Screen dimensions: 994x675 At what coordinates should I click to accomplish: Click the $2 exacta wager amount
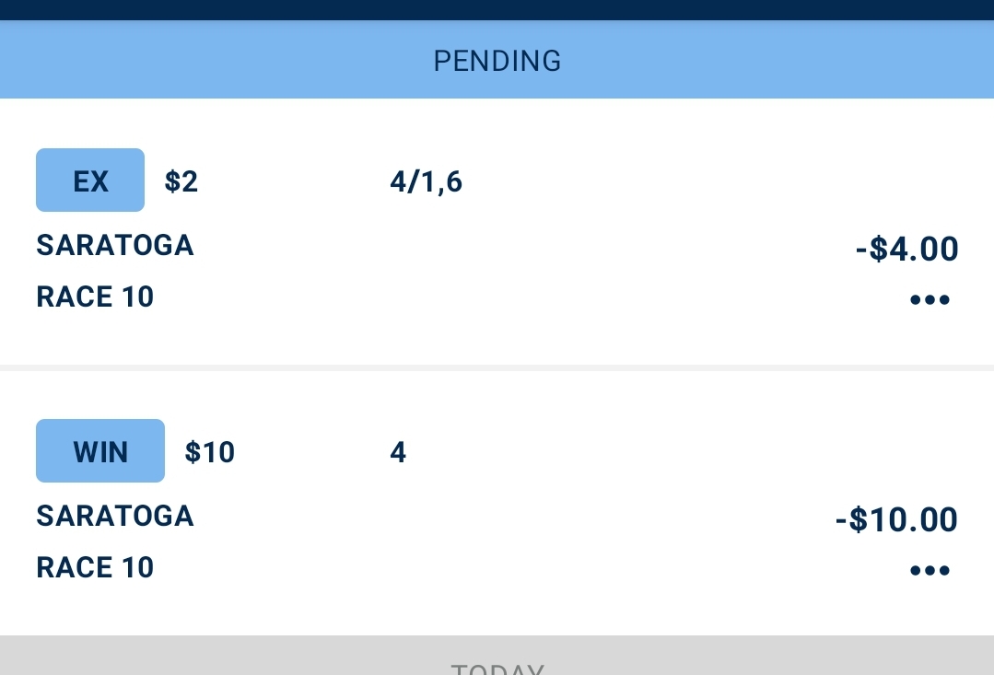pos(181,181)
